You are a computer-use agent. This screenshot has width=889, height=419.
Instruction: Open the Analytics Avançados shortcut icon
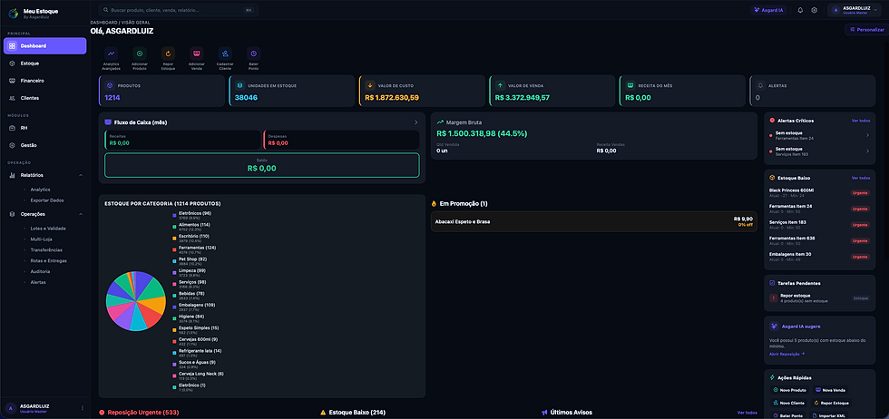click(111, 54)
